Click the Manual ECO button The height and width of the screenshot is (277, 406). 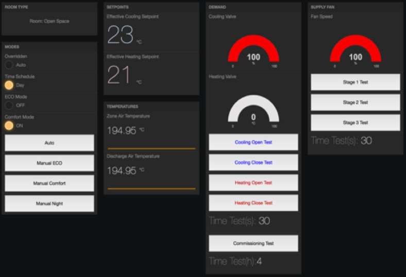coord(49,163)
